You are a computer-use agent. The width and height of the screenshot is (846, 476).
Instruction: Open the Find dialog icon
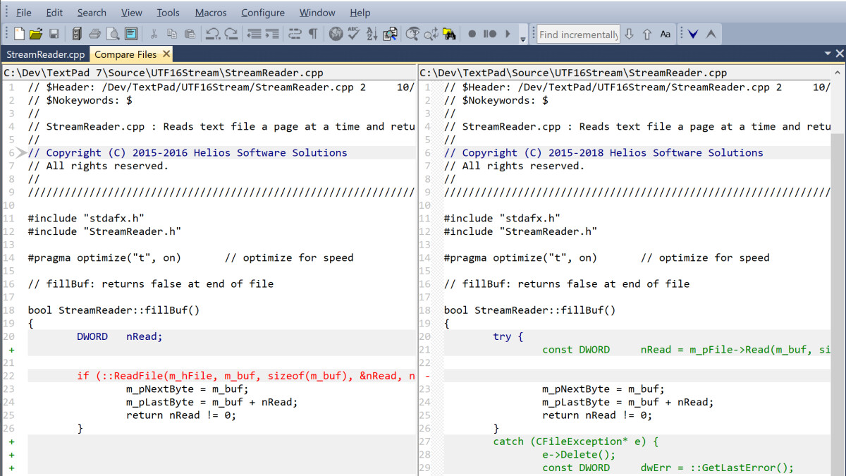click(x=413, y=34)
